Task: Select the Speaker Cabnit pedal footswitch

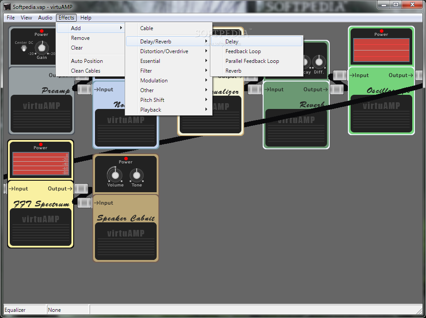Action: tap(126, 241)
